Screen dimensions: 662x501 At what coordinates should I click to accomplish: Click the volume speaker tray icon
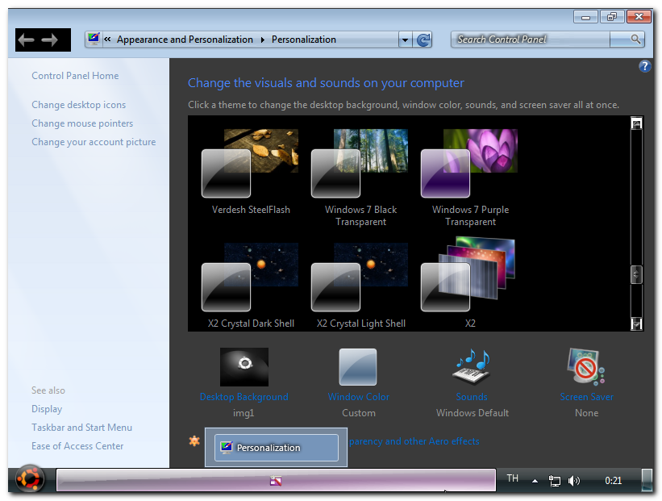pos(574,481)
